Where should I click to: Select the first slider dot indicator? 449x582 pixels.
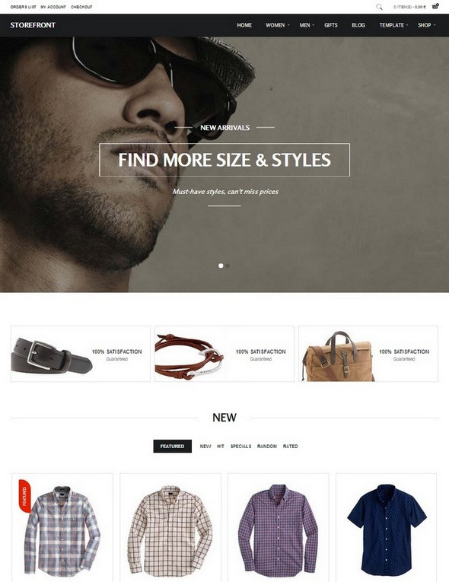point(221,266)
